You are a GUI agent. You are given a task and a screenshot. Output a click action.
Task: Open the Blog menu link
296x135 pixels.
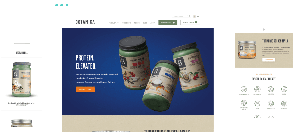pyautogui.click(x=145, y=23)
